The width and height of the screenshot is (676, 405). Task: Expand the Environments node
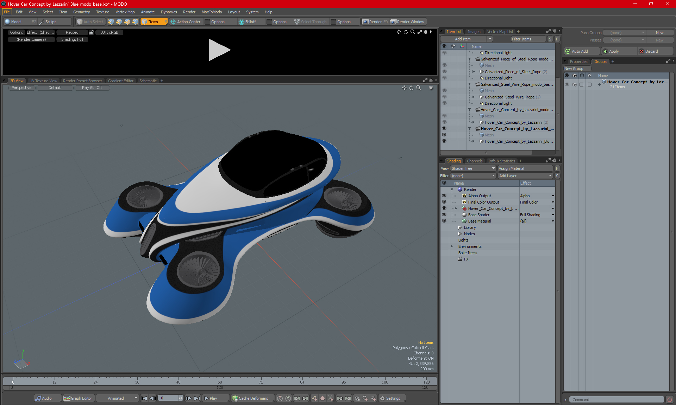click(x=452, y=246)
